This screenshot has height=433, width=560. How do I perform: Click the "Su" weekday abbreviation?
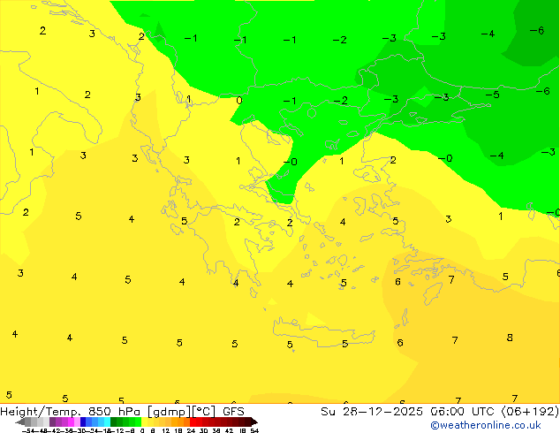pyautogui.click(x=328, y=412)
